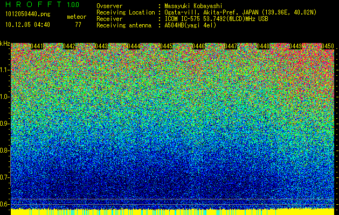Click the 0.9 frequency axis label

[5, 124]
